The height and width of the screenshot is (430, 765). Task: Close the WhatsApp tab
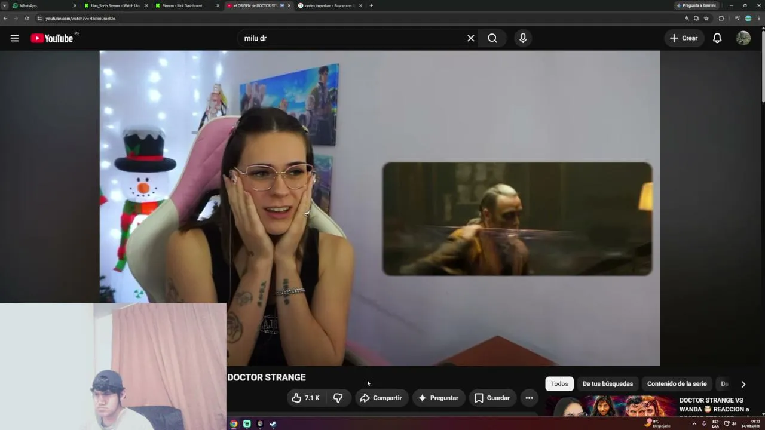[75, 5]
